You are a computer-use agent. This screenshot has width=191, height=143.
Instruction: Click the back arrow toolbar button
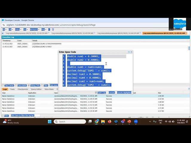[49, 29]
